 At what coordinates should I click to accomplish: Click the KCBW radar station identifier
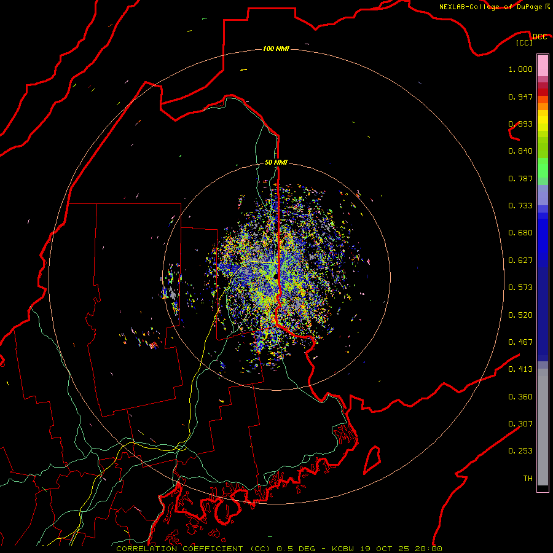(343, 549)
